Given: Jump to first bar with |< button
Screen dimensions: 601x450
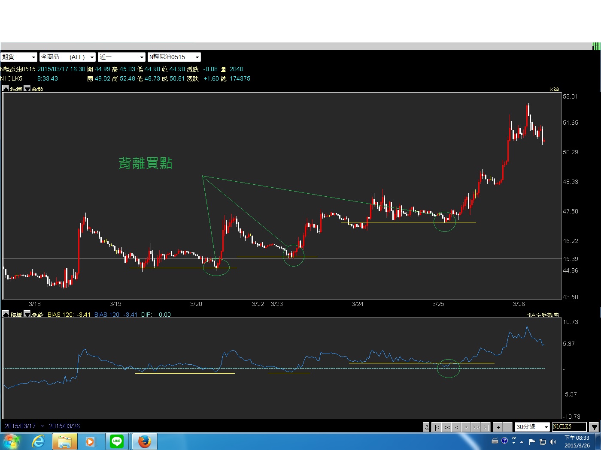Looking at the screenshot, I should [x=437, y=427].
